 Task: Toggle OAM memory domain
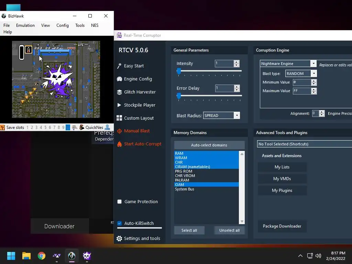click(206, 185)
